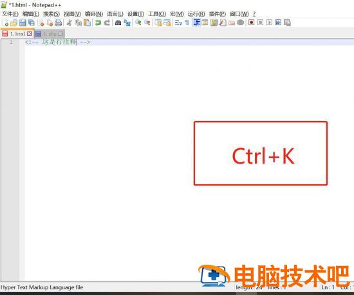Close the 1.php tab
Screen dimensions: 354x295
(60, 33)
